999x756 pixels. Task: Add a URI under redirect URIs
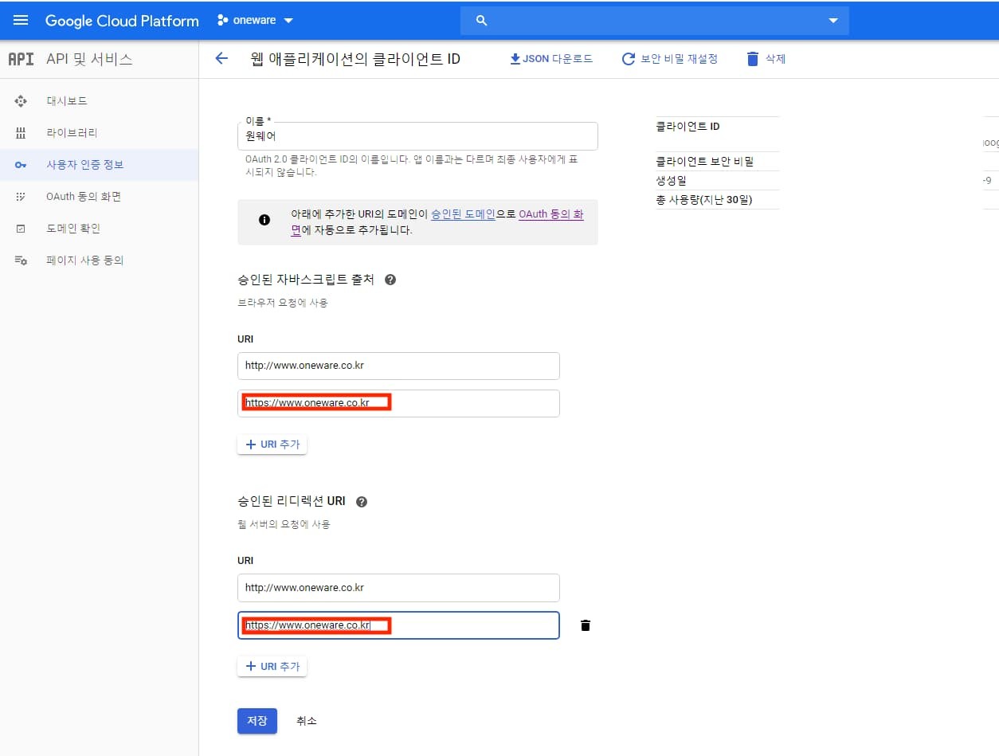point(272,667)
